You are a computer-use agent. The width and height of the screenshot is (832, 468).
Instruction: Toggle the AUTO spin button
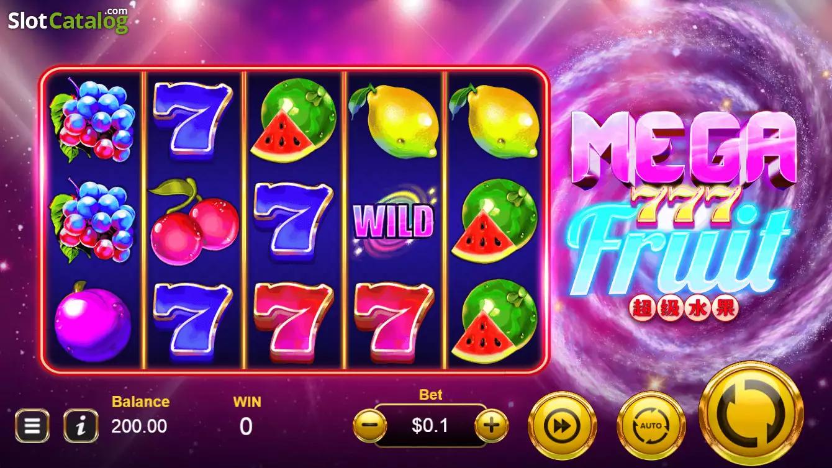651,426
